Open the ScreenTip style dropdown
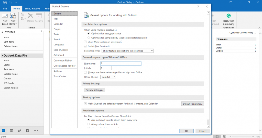The height and width of the screenshot is (138, 262). coord(127,51)
